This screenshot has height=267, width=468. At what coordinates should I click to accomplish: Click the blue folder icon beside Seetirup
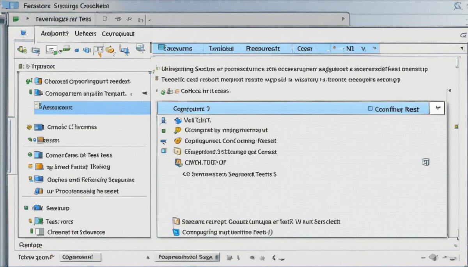[38, 208]
